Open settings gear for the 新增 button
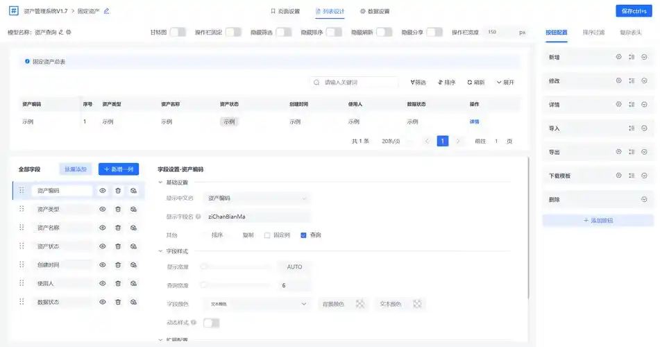The image size is (660, 347). [x=619, y=57]
